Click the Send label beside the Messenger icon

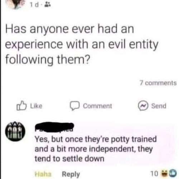[x=159, y=106]
